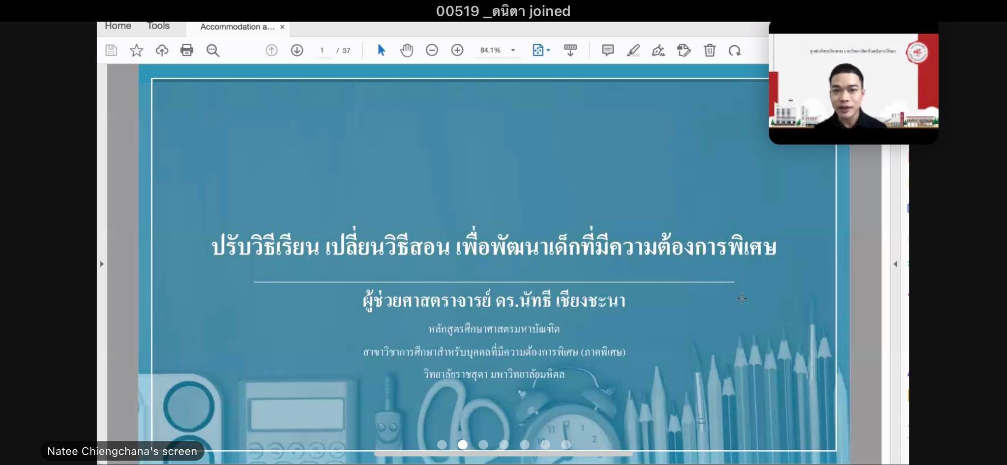Click the cloud upload icon

(x=162, y=50)
